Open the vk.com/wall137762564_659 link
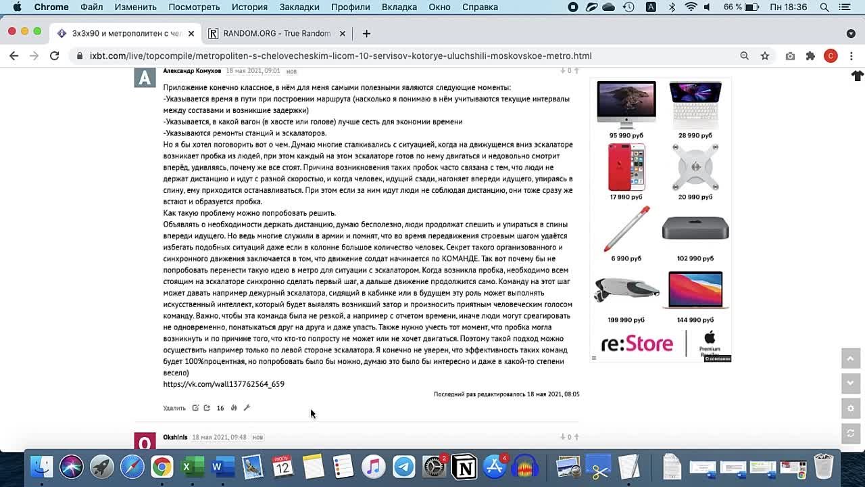Viewport: 865px width, 487px height. pyautogui.click(x=224, y=384)
